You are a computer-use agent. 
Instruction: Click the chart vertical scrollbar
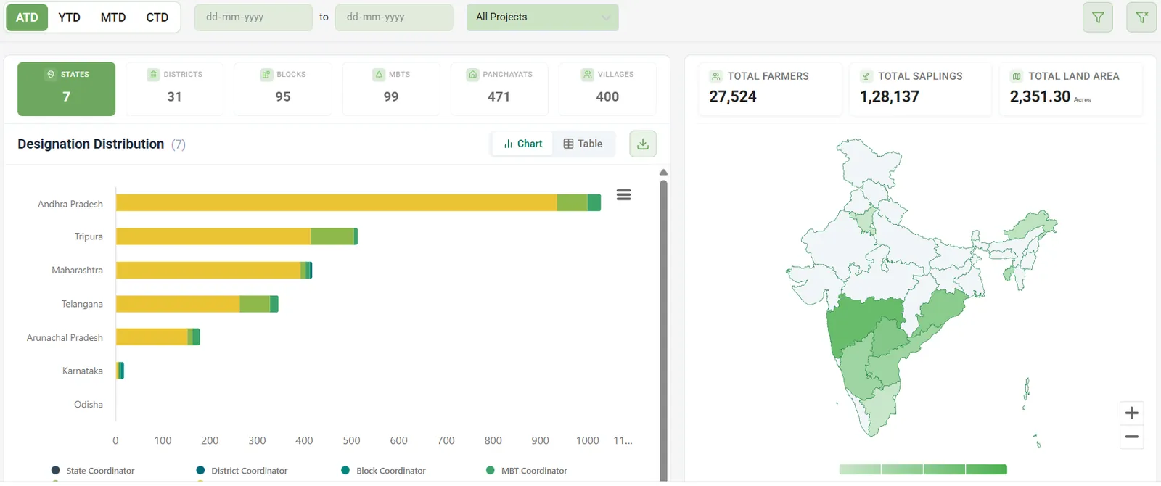coord(663,330)
